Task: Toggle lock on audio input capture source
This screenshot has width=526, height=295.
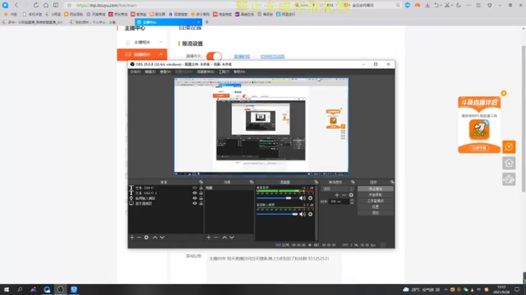Action: (x=201, y=198)
